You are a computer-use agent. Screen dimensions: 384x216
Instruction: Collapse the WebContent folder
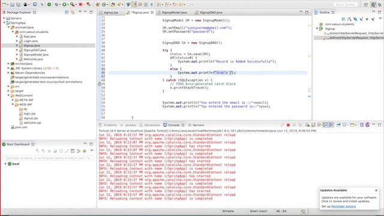[x=8, y=95]
